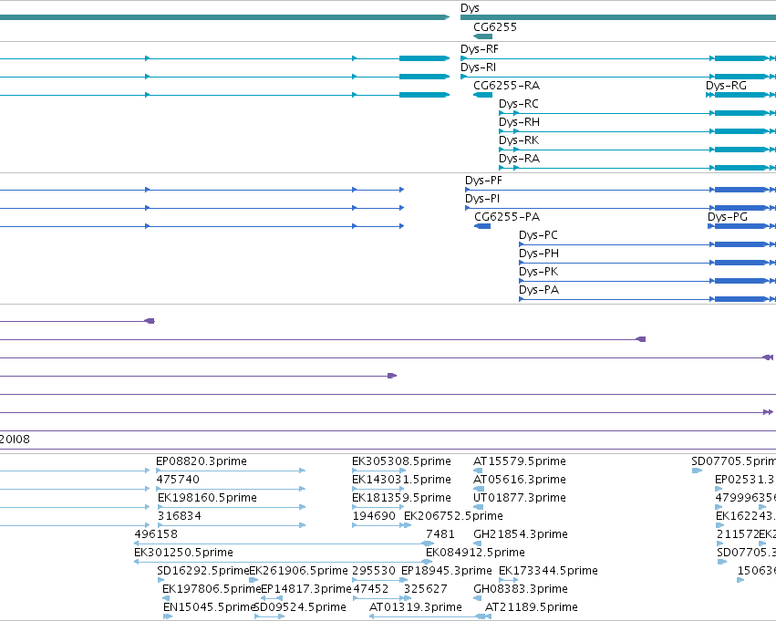Image resolution: width=776 pixels, height=621 pixels.
Task: Click the Dys-PH protein label
Action: point(538,254)
